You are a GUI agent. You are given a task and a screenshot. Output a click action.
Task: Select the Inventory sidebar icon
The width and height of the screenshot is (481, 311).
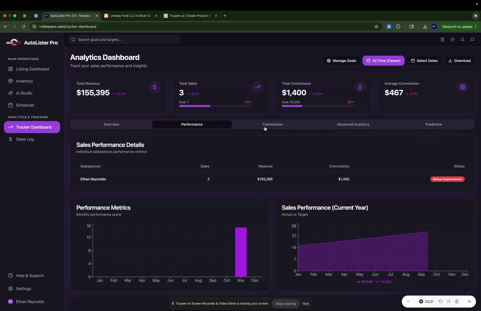coord(10,81)
